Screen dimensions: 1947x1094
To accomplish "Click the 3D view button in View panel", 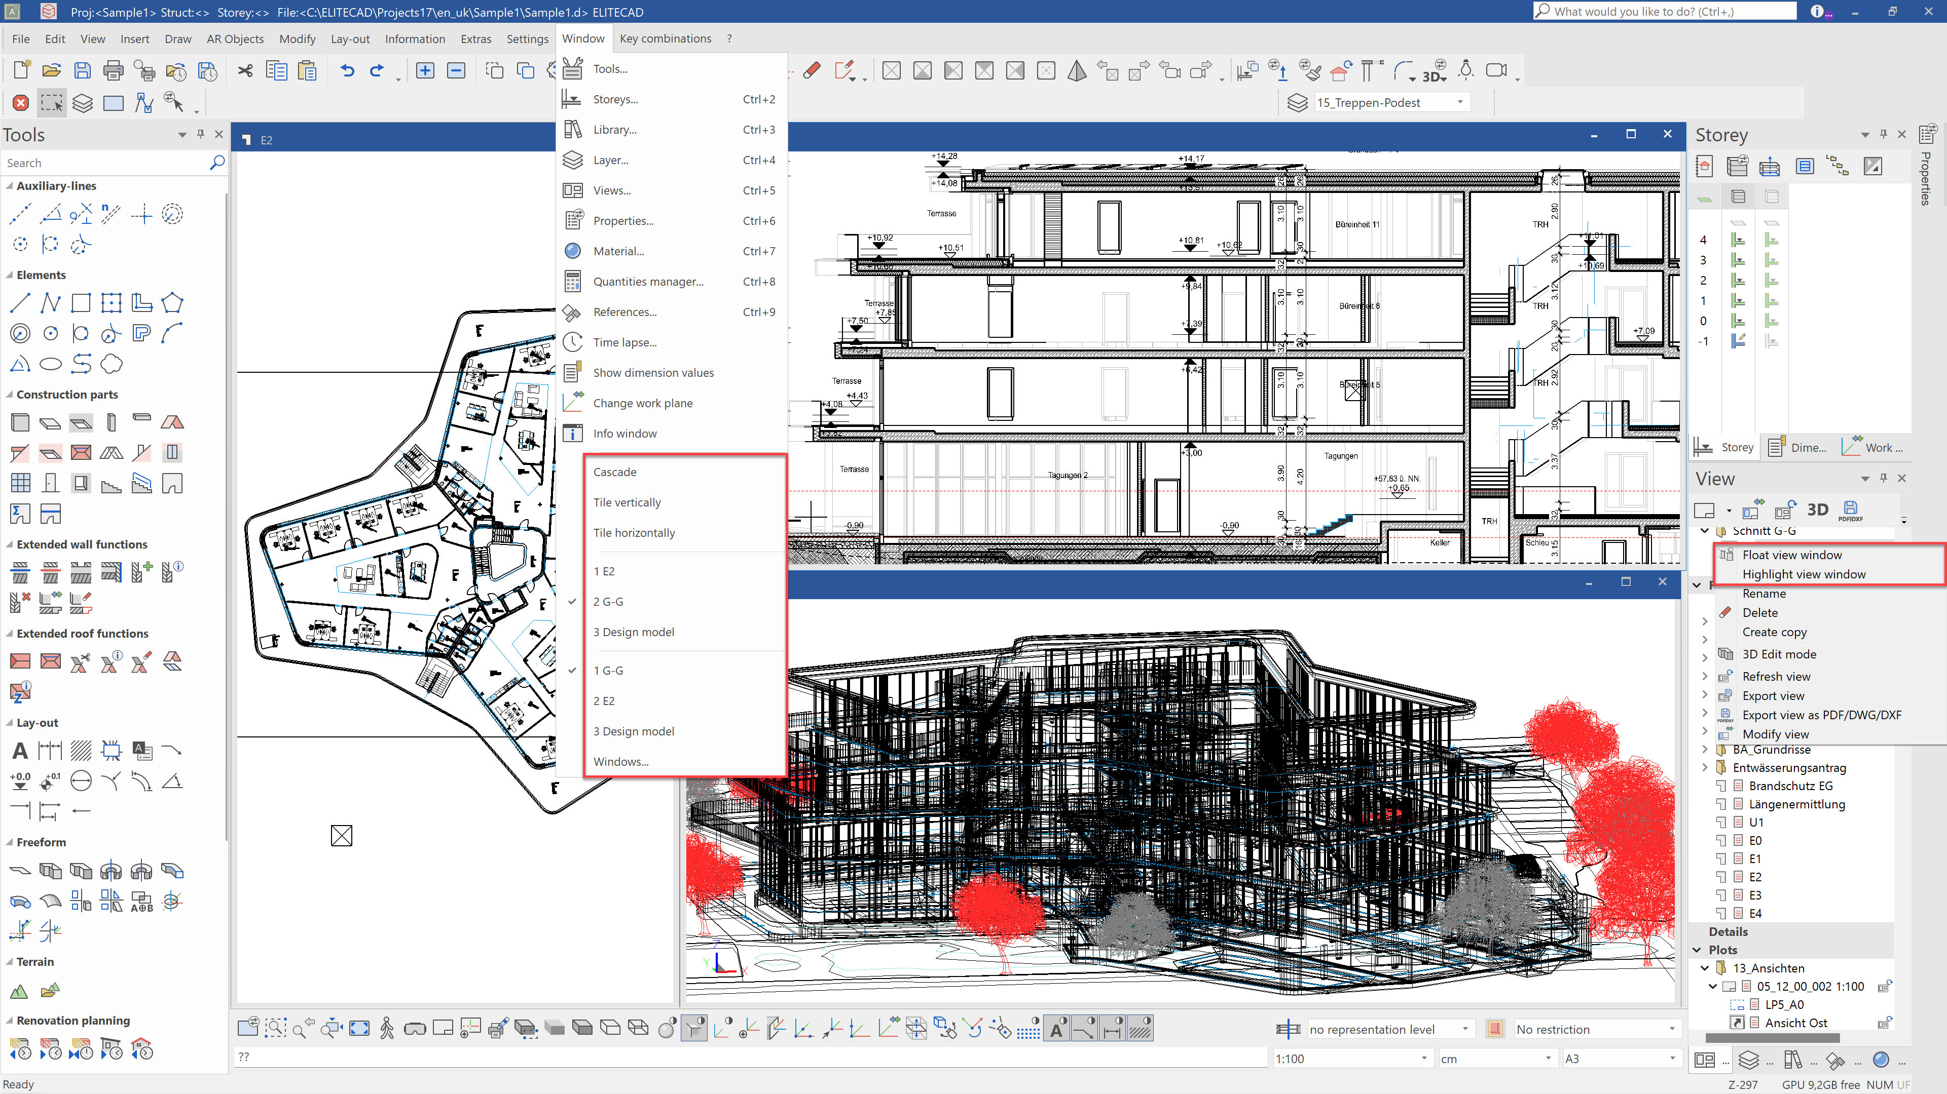I will [x=1817, y=510].
